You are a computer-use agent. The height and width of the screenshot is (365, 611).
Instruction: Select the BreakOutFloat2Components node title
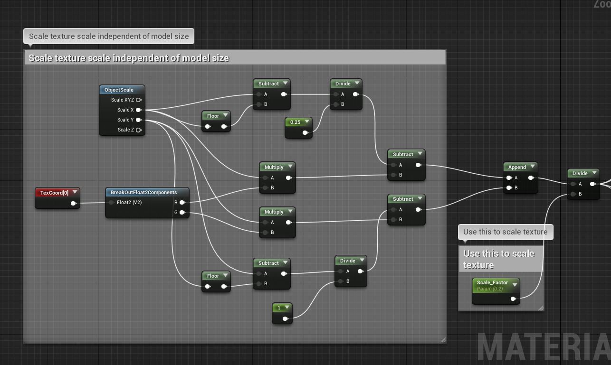point(143,192)
